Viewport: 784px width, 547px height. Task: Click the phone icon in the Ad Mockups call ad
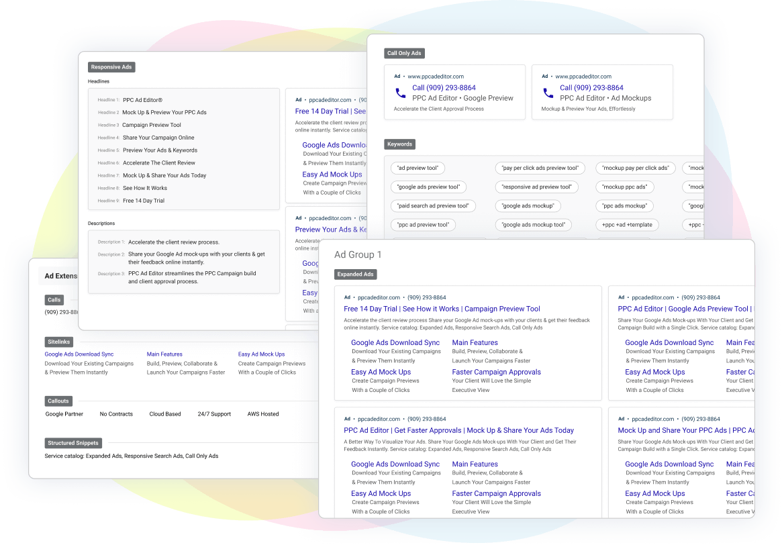[x=548, y=93]
